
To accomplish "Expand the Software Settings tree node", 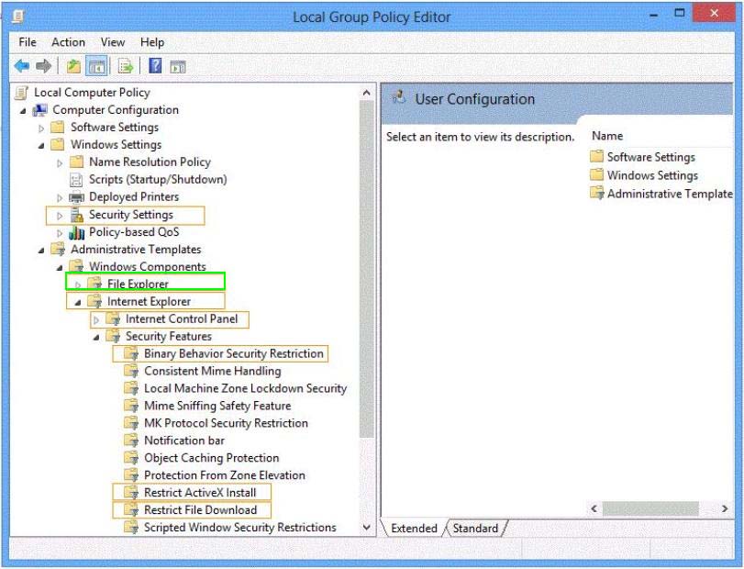I will [x=41, y=128].
